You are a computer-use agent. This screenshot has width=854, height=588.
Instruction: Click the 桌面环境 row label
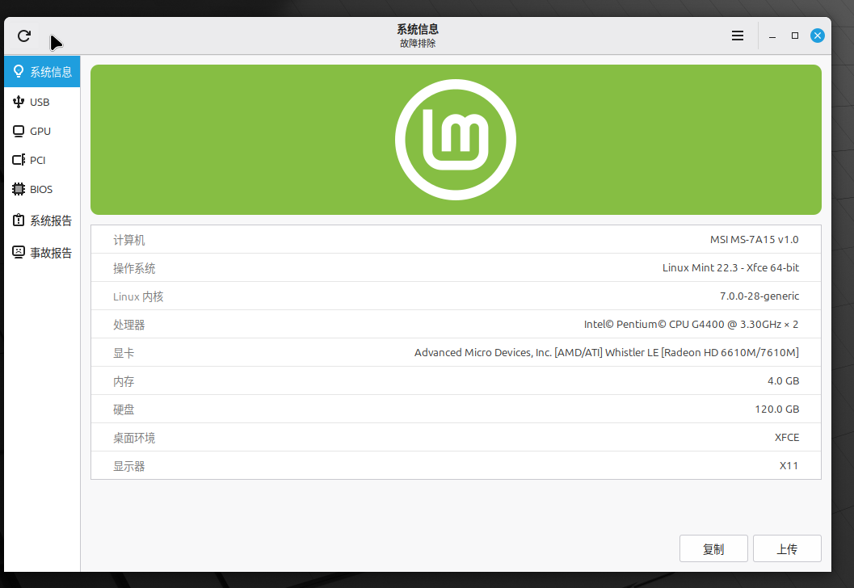tap(134, 439)
